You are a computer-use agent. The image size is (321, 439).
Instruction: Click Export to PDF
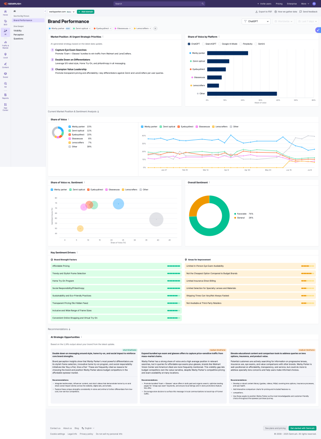point(263,12)
